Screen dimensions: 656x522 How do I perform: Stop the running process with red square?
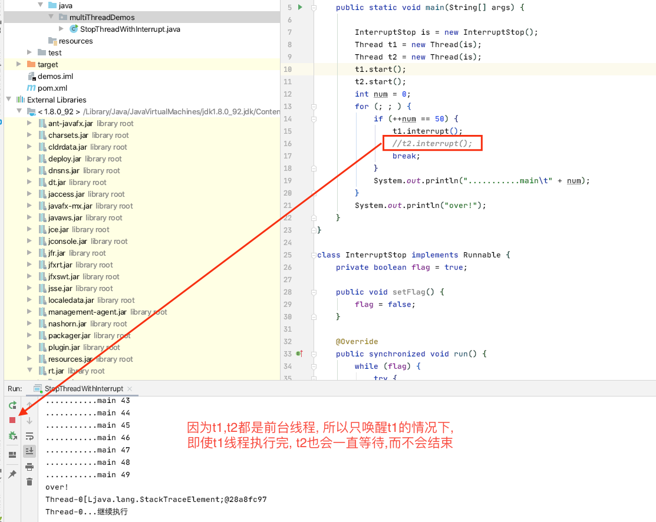coord(12,420)
